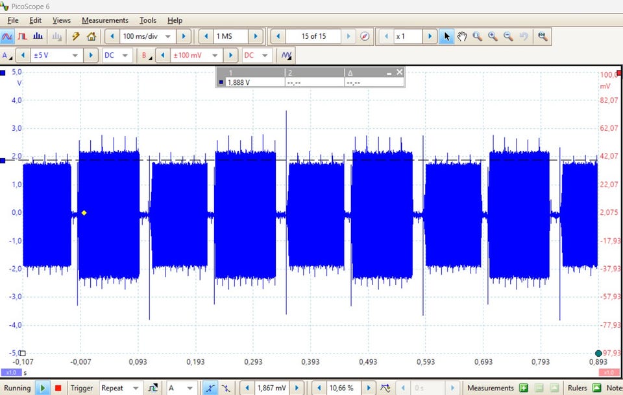Open Trigger mode Repeat dropdown

click(x=135, y=388)
